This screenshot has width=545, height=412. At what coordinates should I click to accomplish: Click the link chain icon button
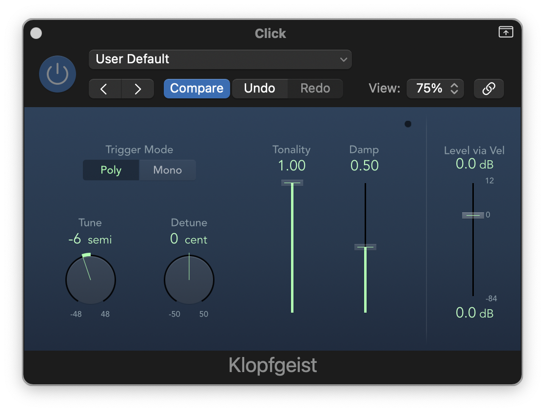(x=488, y=89)
